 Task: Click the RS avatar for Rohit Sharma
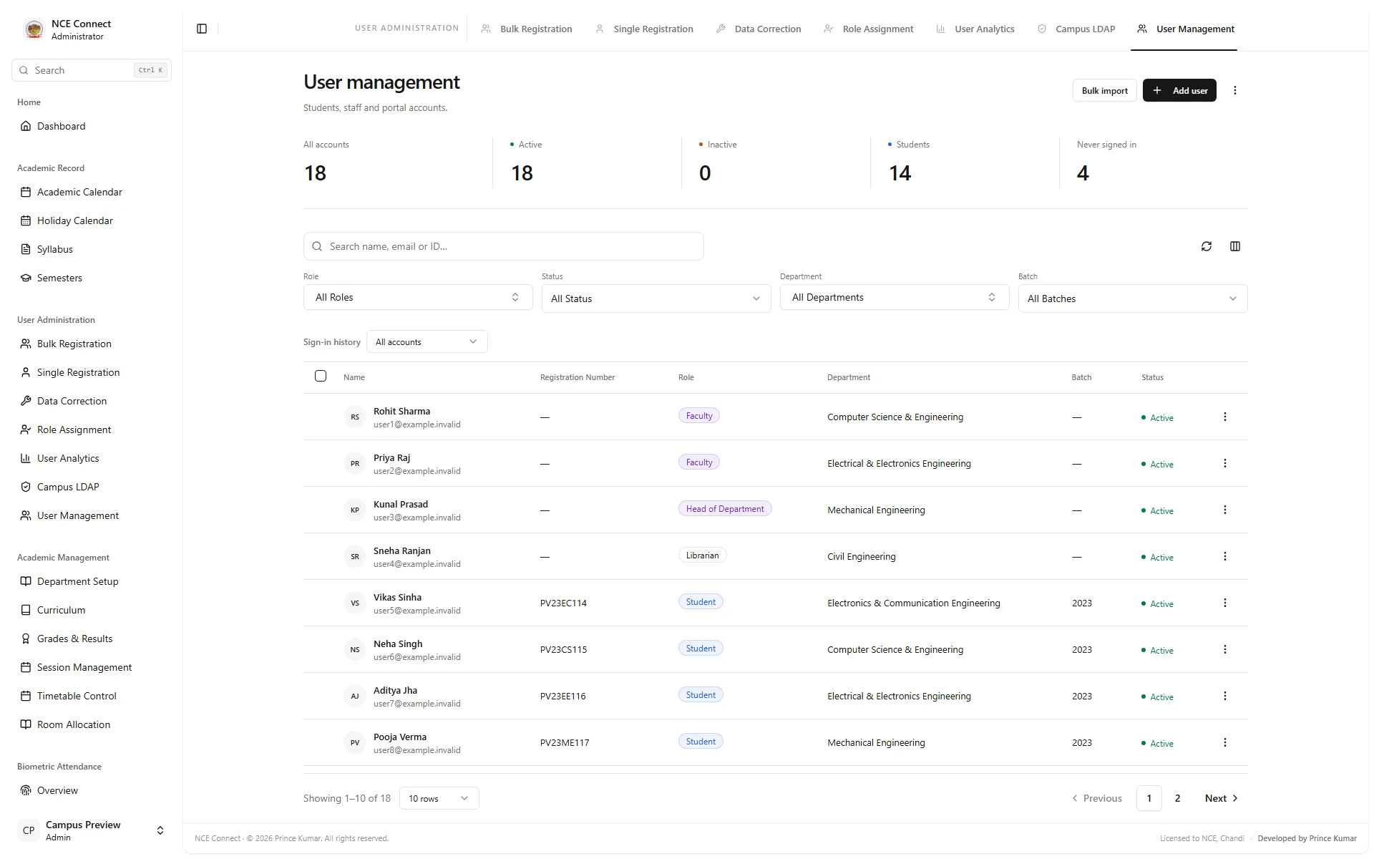355,417
